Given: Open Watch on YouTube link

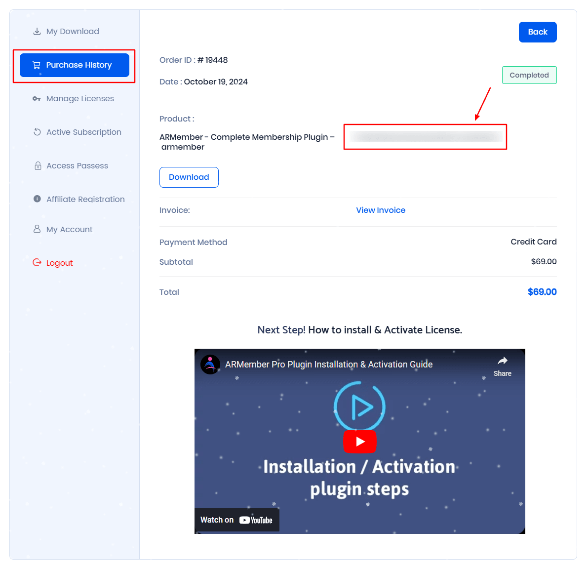Looking at the screenshot, I should (236, 520).
